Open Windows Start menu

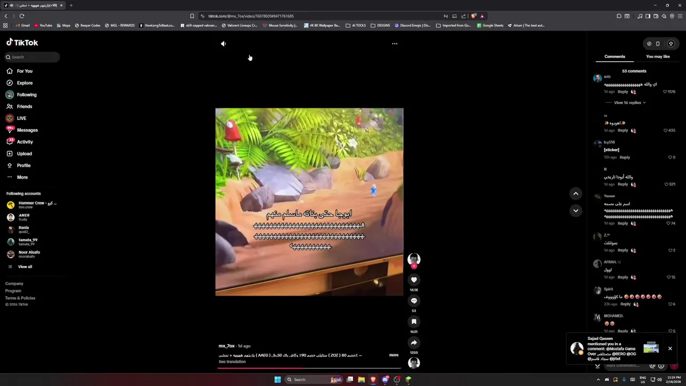(x=278, y=380)
